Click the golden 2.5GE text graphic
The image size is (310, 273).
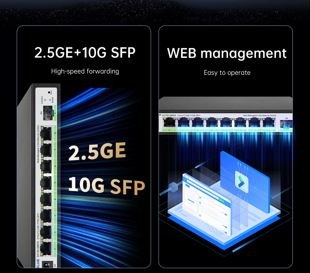click(x=97, y=151)
